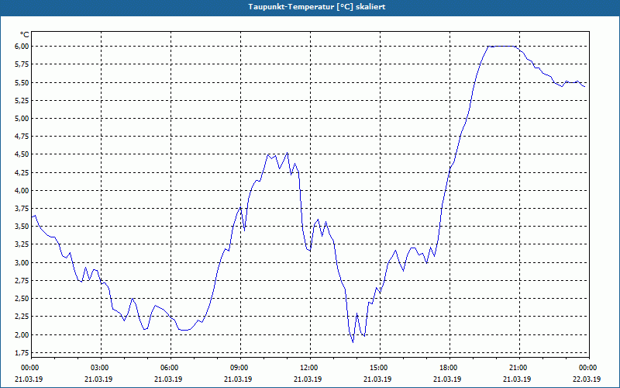Screen dimensions: 620x388
Task: Select the 5,75 y-axis label
Action: point(22,64)
